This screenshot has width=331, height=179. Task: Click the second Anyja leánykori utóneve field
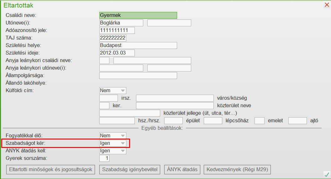tap(169, 68)
